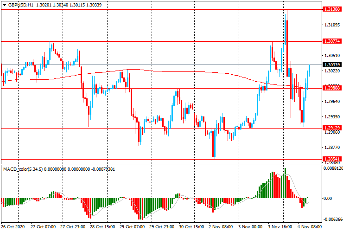Click the 30 Oct 15:00 time label
Viewport: 343px width, 232px height.
tap(191, 227)
